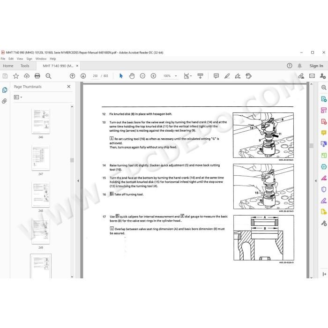328x328 pixels.
Task: Open the Sign menu
Action: click(29, 59)
